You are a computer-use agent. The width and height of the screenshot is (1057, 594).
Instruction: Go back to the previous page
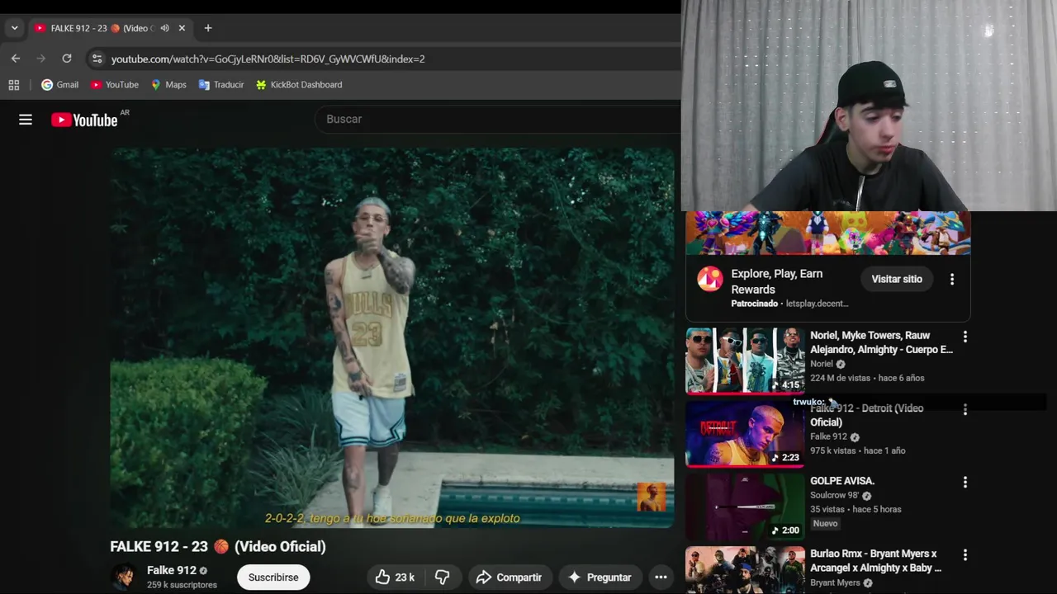click(16, 59)
